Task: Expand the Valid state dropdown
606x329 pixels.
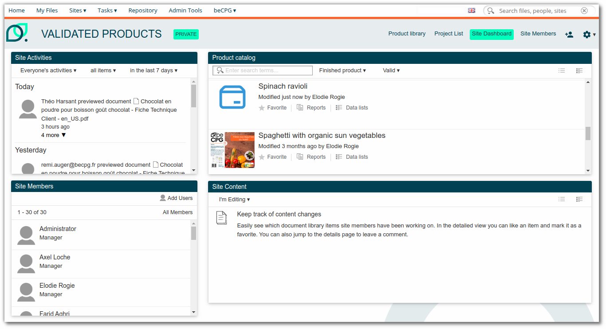Action: [x=391, y=70]
